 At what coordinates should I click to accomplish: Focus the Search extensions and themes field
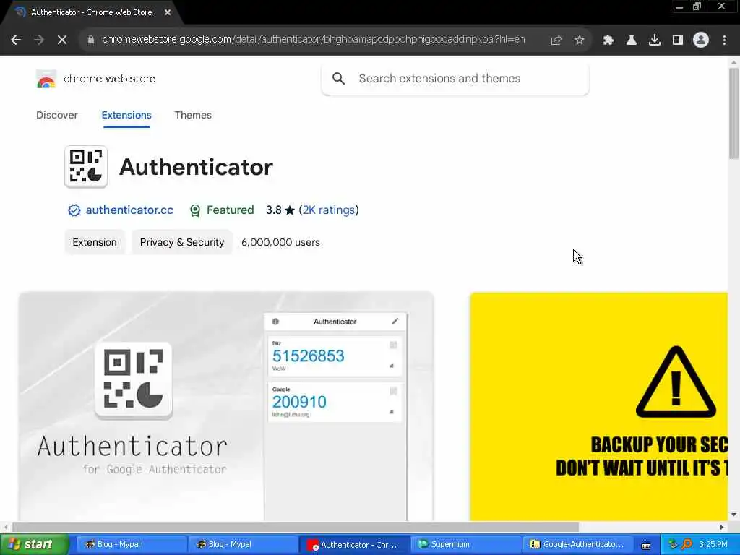click(x=455, y=78)
